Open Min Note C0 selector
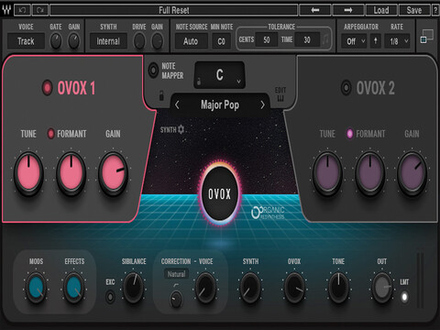Viewport: 440px width, 330px height. click(222, 41)
